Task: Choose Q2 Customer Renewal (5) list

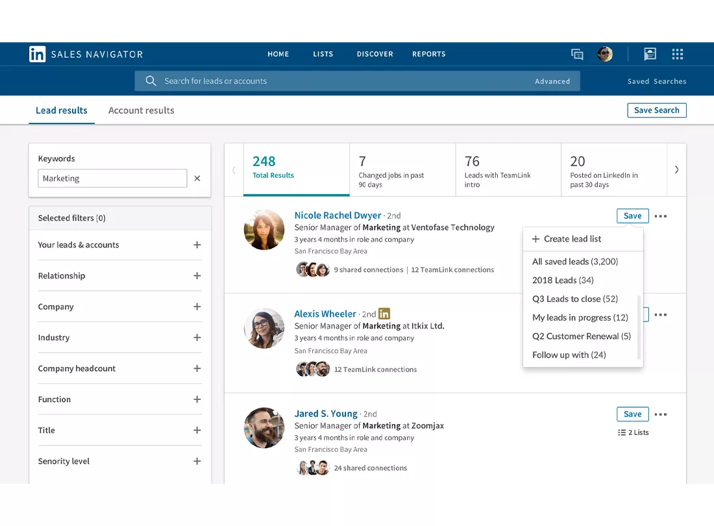Action: coord(582,336)
